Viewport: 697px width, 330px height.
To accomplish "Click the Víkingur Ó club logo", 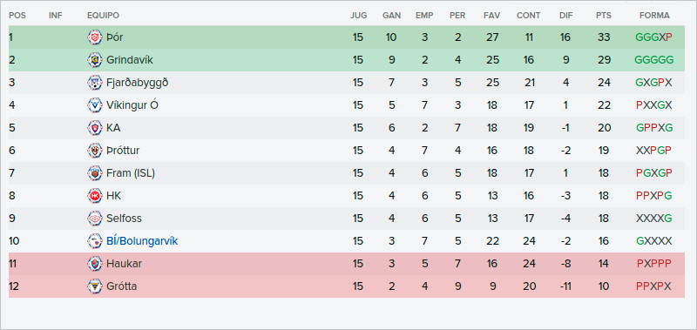I will point(95,105).
